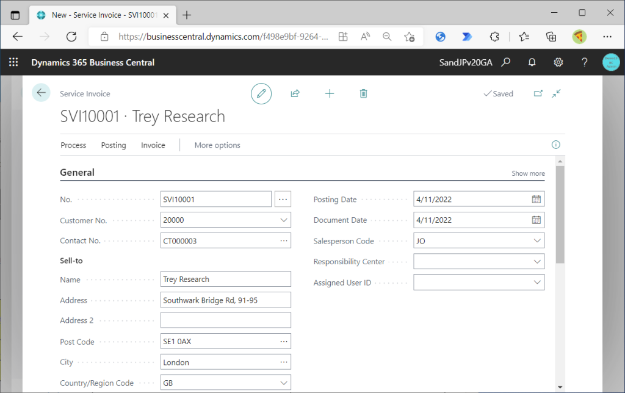Open the Posting menu
The height and width of the screenshot is (393, 625).
click(114, 145)
